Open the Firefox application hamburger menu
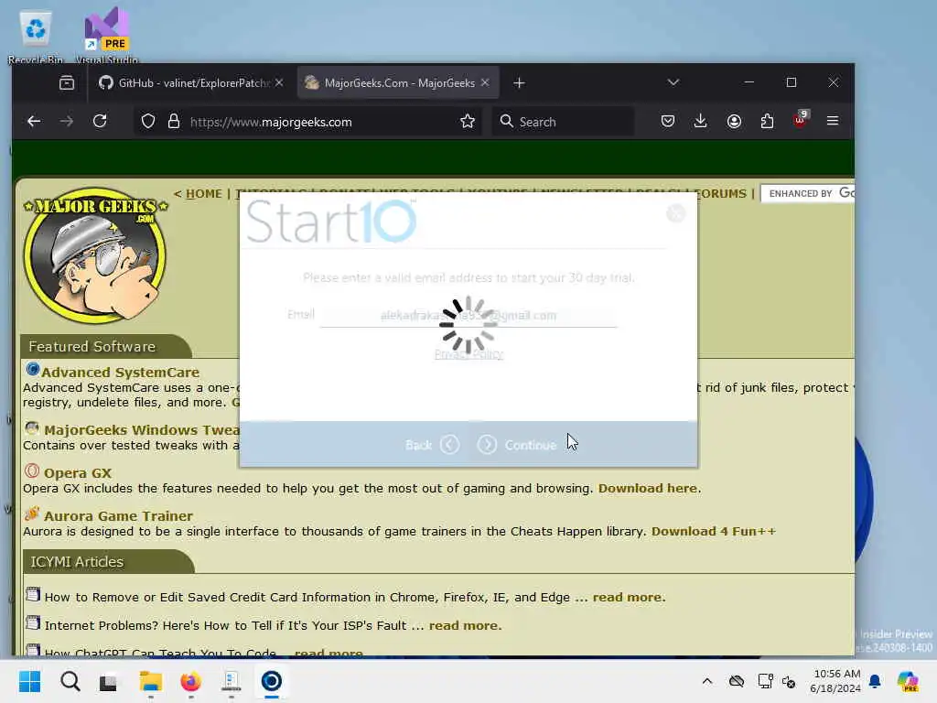The height and width of the screenshot is (703, 937). point(833,122)
